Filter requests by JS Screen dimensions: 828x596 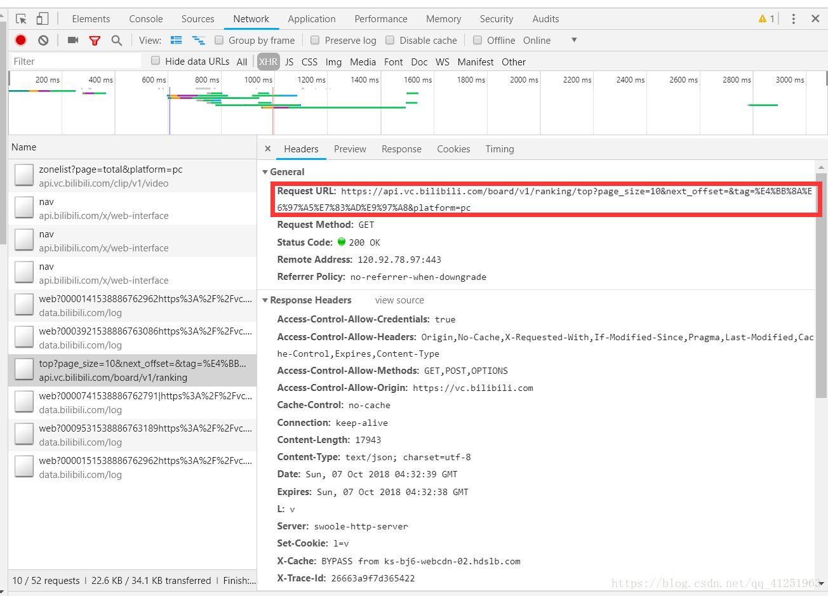(x=289, y=62)
